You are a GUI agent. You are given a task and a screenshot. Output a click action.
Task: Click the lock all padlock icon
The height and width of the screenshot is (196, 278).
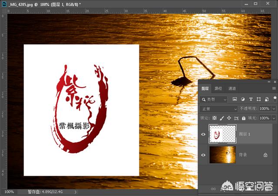[244, 118]
